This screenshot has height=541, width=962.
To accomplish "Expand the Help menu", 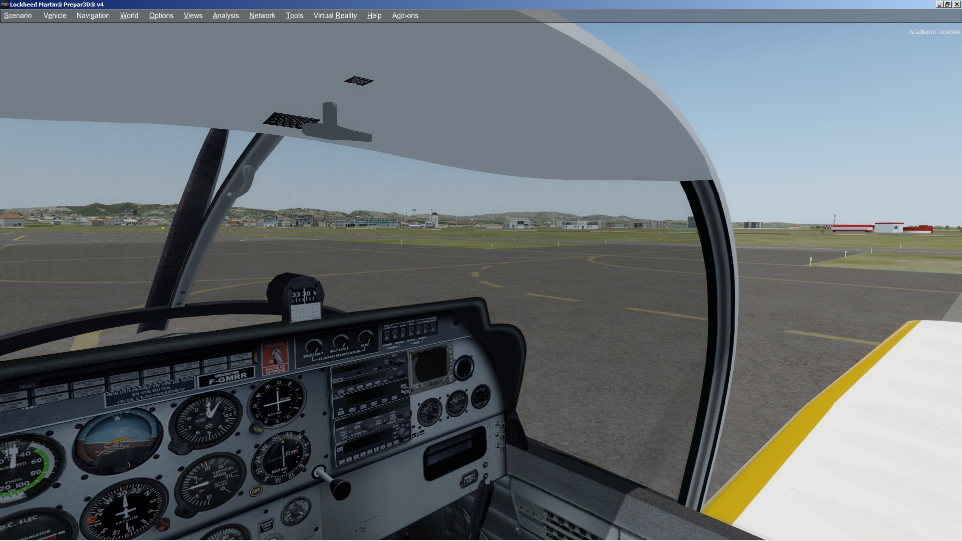I will [374, 16].
